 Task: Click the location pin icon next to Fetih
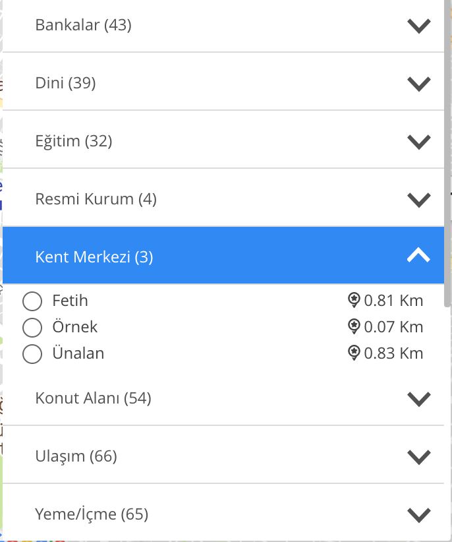354,301
